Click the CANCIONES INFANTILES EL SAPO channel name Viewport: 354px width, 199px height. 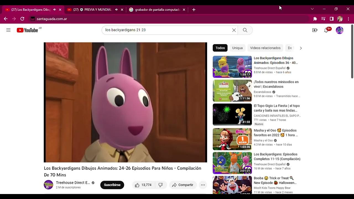[277, 116]
